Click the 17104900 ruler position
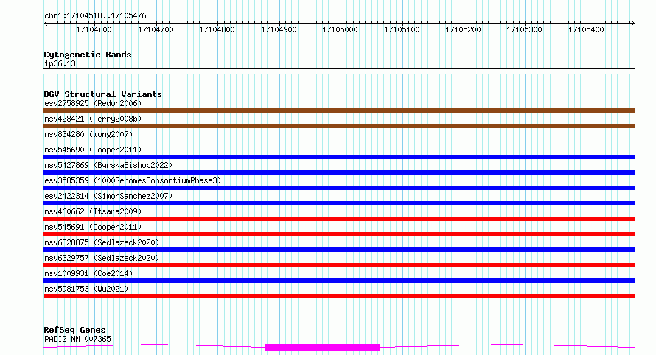The width and height of the screenshot is (656, 355). [x=279, y=29]
